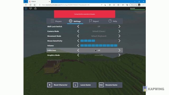The width and height of the screenshot is (169, 95).
Task: Select the ROBLOX browser tab
Action: click(x=39, y=2)
